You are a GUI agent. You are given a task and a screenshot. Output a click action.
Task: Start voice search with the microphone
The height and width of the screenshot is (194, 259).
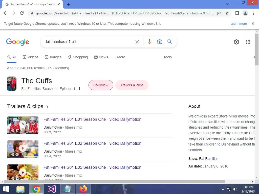(x=149, y=42)
